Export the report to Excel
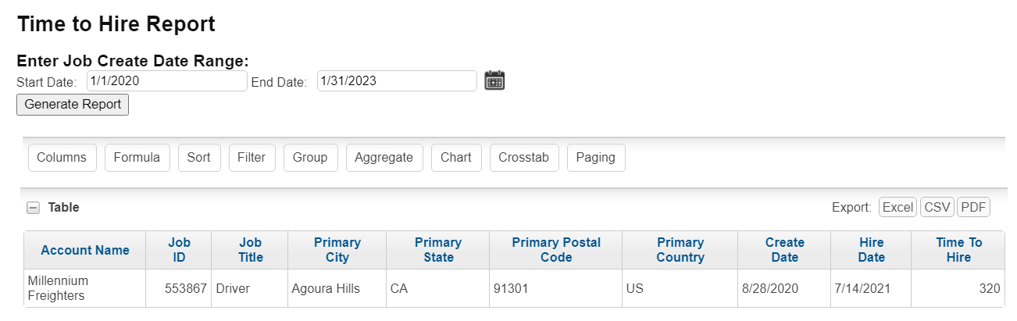 coord(897,207)
